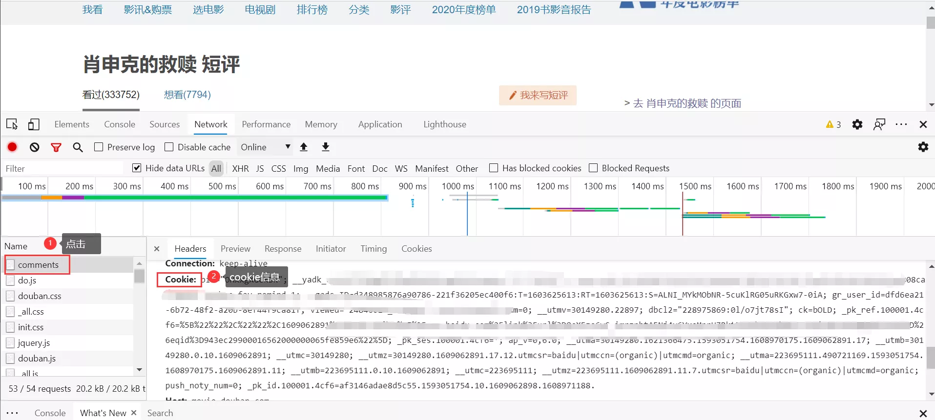This screenshot has height=420, width=935.
Task: Select the All filter type
Action: [216, 168]
